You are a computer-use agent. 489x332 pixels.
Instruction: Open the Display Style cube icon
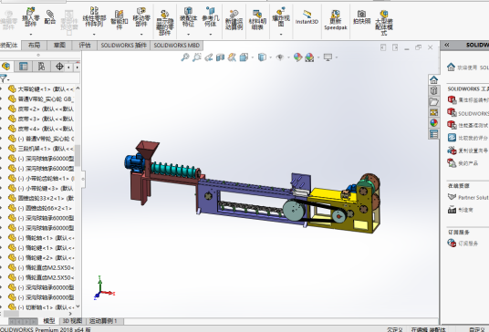click(262, 57)
